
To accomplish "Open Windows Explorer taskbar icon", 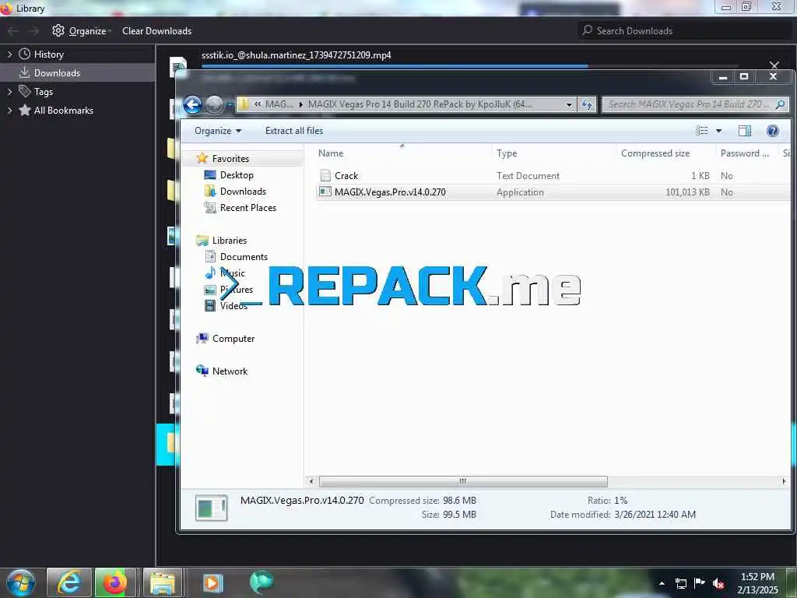I will (162, 582).
